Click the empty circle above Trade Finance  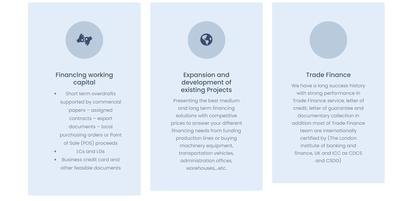click(x=328, y=40)
